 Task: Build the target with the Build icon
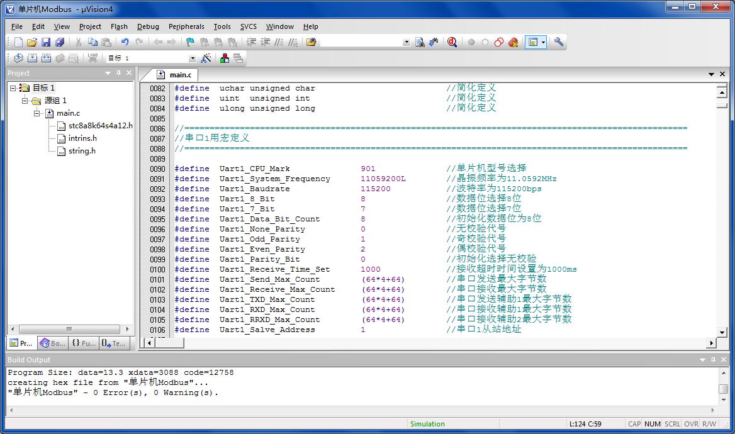(32, 58)
